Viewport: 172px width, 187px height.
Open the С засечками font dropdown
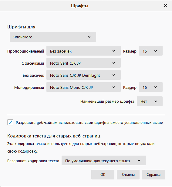(x=83, y=63)
